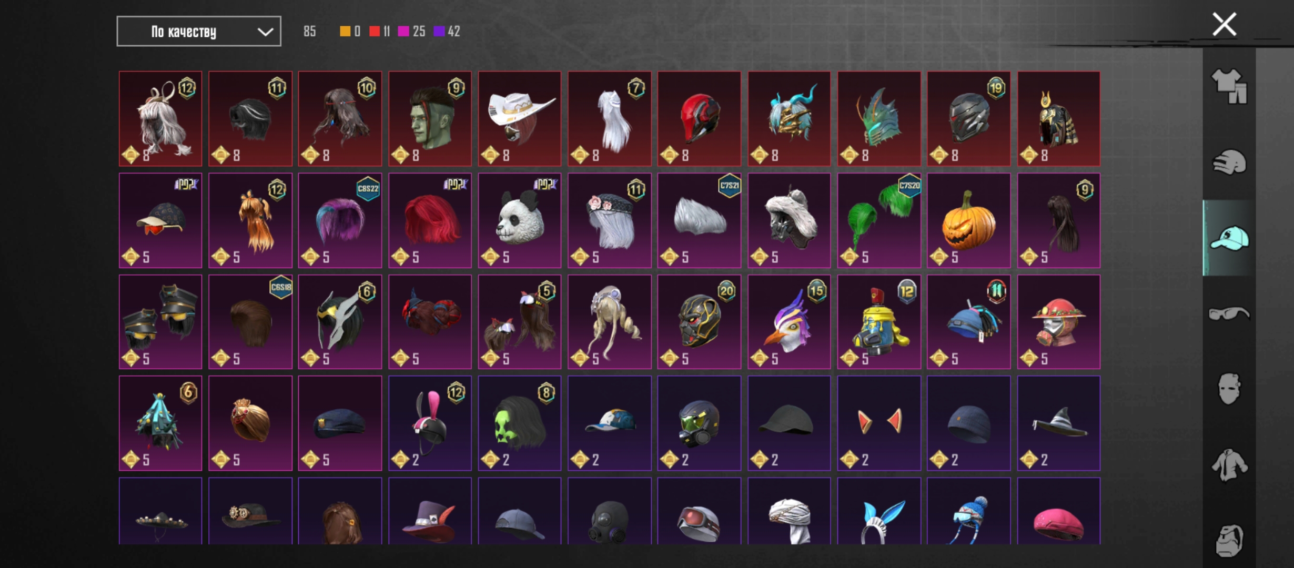Screen dimensions: 1294x568
Task: Open the backpack category icon
Action: 1229,540
